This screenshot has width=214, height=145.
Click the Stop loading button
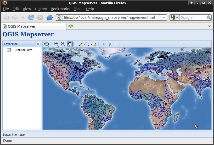[40, 18]
